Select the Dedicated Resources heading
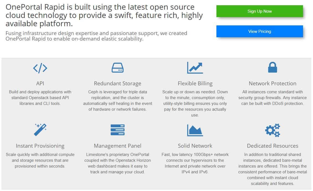 [x=273, y=146]
